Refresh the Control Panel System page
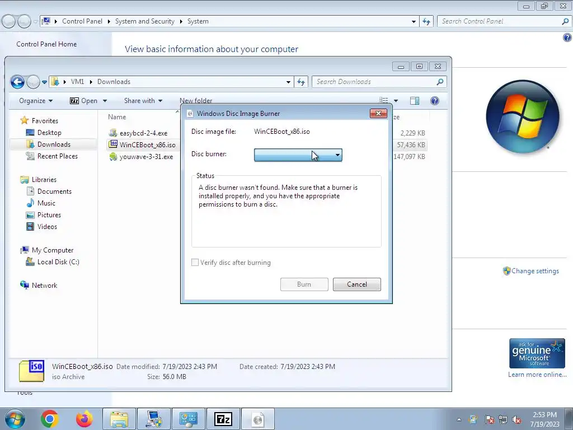 tap(426, 22)
